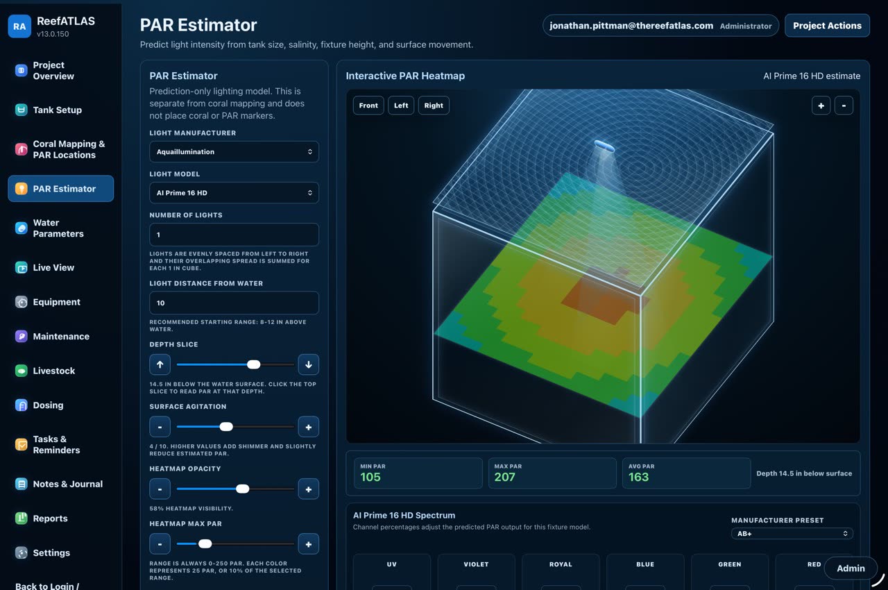
Task: Decrease heatmap opacity with minus button
Action: [160, 489]
